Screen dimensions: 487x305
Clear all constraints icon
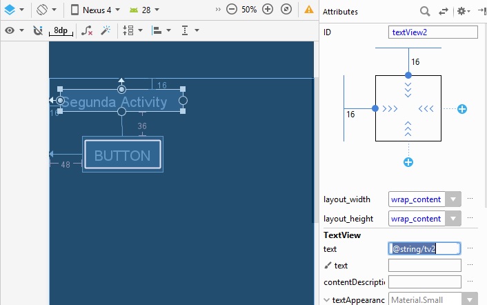click(x=86, y=31)
